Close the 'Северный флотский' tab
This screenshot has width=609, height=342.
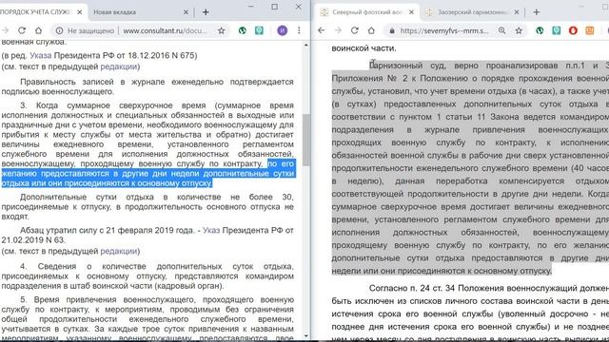[x=411, y=12]
